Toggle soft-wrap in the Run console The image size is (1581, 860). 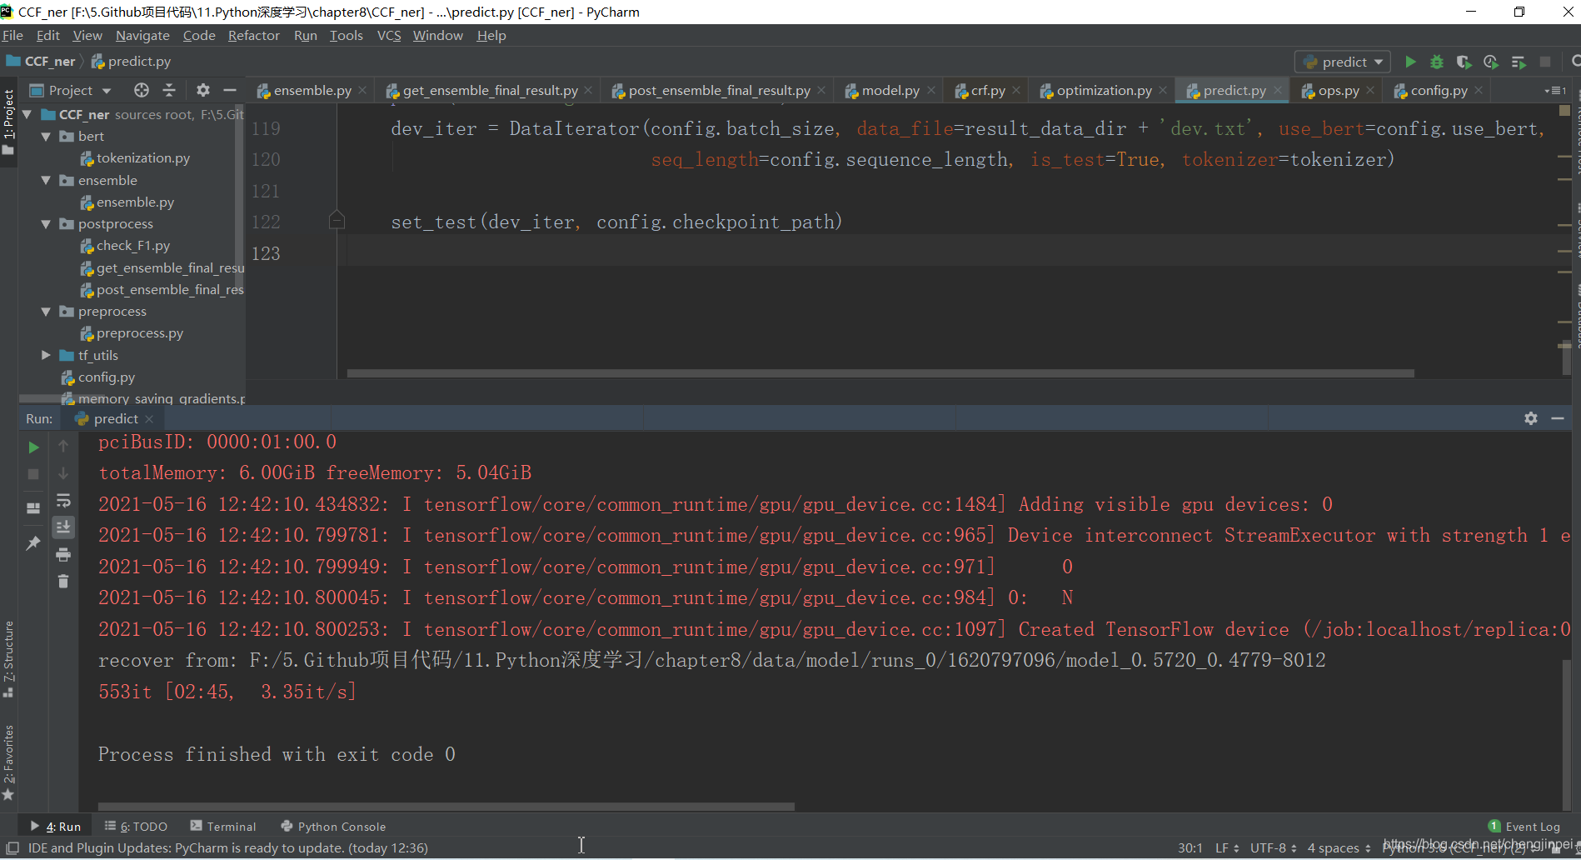pyautogui.click(x=63, y=501)
